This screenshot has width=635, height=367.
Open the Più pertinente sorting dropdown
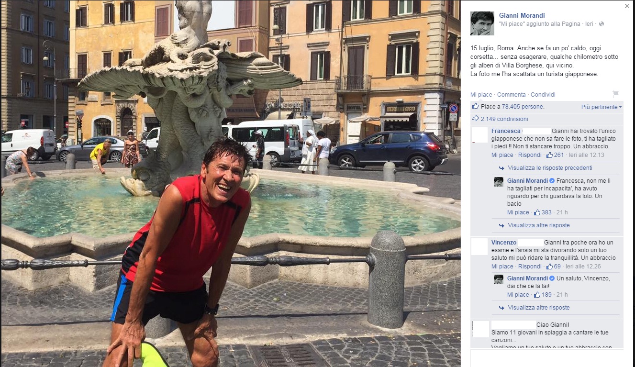(x=602, y=107)
